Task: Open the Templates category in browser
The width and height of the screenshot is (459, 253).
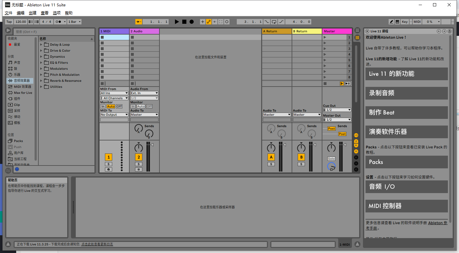Action: pyautogui.click(x=17, y=123)
